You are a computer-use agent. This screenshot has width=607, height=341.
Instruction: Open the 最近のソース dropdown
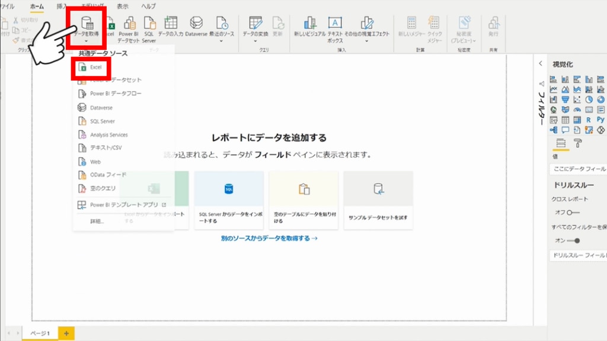coord(222,41)
